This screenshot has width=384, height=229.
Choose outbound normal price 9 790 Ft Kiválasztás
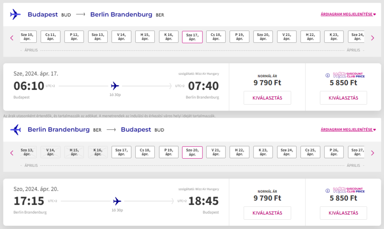point(267,98)
